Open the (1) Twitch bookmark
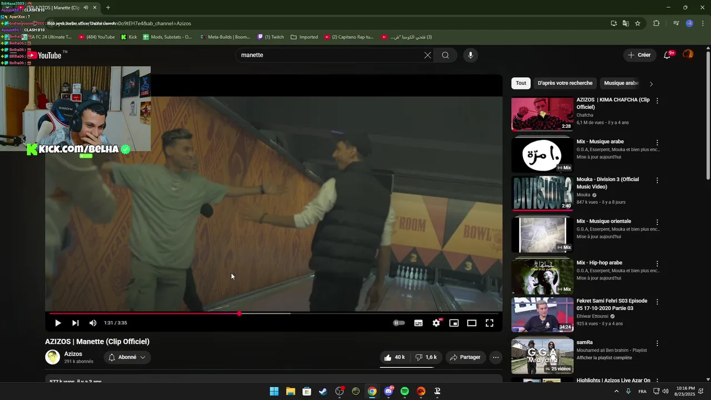Viewport: 711px width, 400px height. coord(271,37)
